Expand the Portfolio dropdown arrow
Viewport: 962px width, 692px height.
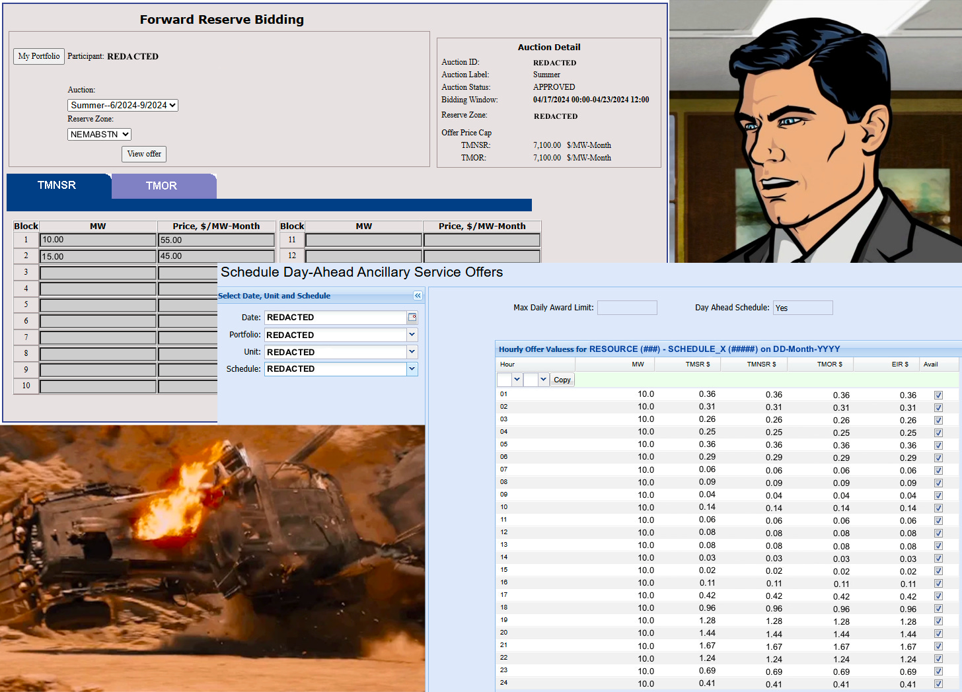click(412, 335)
